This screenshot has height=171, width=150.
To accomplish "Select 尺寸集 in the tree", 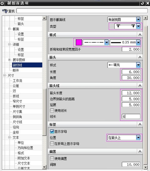I will 17,111.
